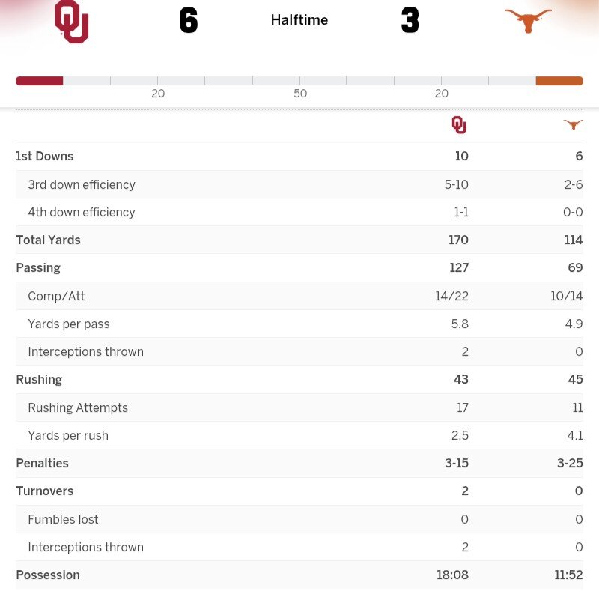The image size is (599, 591).
Task: Click the crimson end zone on field bar
Action: coord(39,81)
